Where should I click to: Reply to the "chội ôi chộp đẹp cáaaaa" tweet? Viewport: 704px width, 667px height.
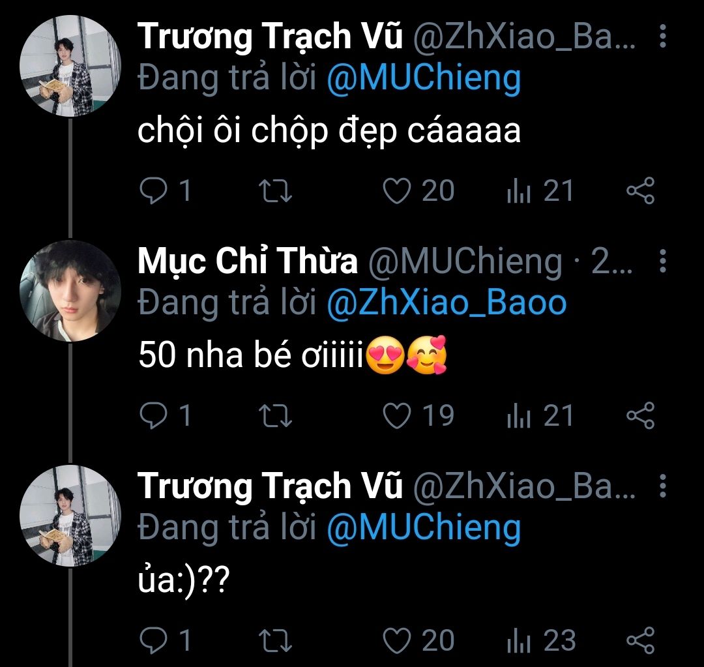click(154, 191)
